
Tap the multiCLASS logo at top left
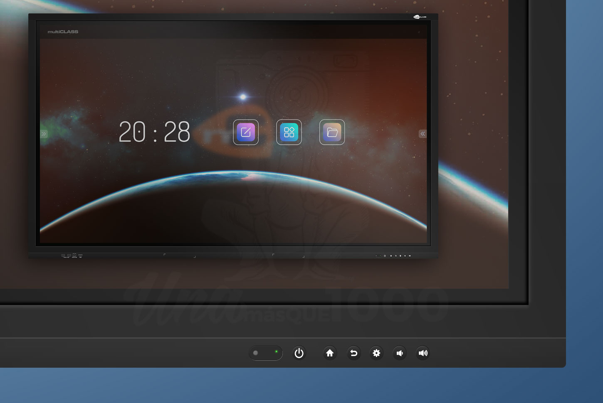[63, 31]
